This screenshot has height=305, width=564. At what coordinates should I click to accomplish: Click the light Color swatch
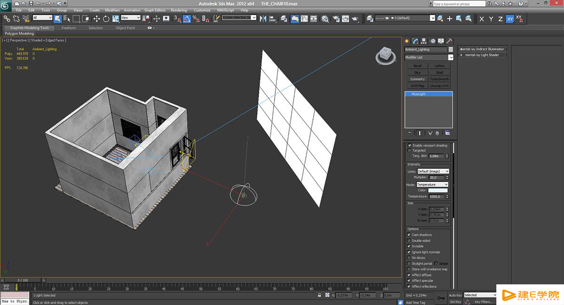click(438, 190)
